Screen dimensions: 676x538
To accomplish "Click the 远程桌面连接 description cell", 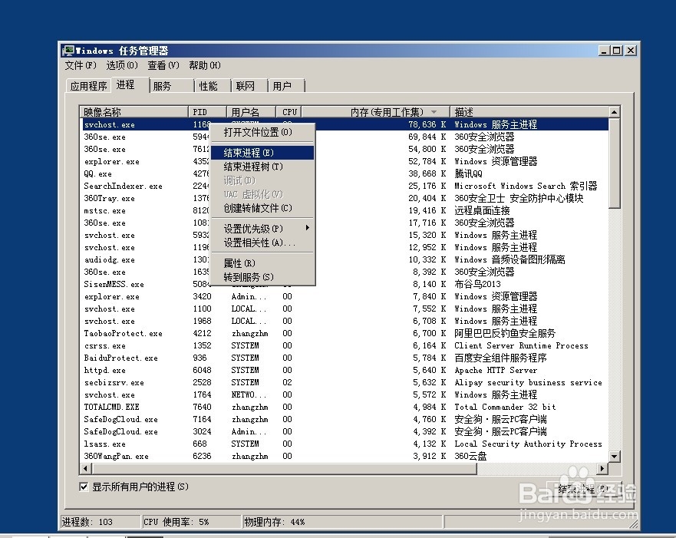I will (x=482, y=210).
